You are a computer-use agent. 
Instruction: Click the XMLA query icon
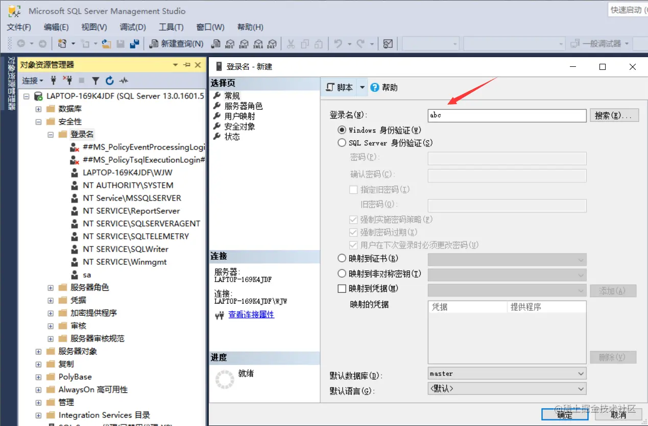[x=258, y=44]
